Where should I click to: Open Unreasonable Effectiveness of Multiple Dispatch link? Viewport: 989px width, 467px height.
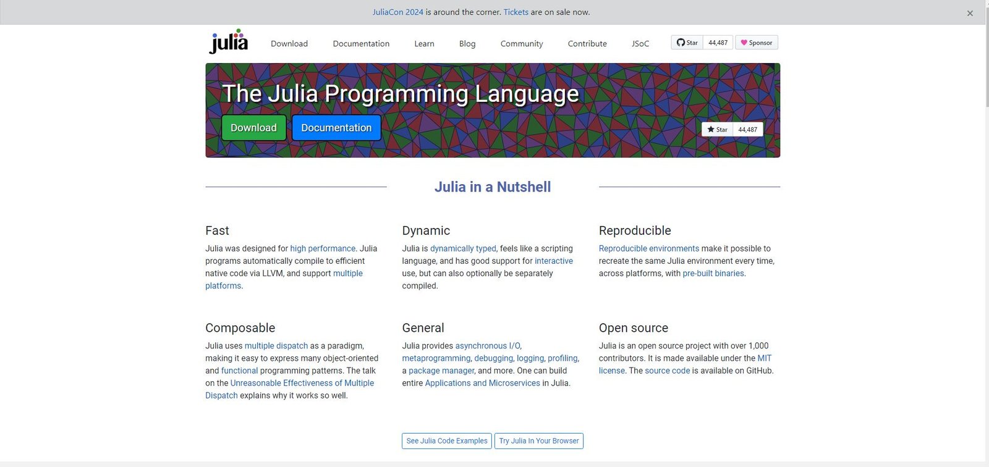click(x=290, y=389)
